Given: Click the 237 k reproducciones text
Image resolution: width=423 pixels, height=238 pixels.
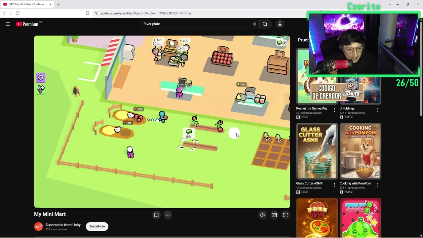Looking at the screenshot, I should 352,113.
